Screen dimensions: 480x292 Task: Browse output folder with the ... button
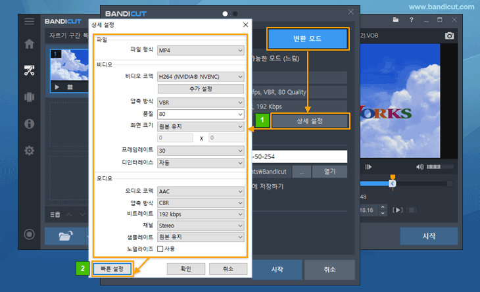tap(302, 172)
